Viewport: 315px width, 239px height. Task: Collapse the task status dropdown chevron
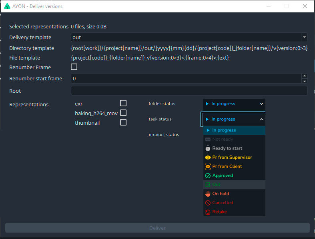point(261,119)
